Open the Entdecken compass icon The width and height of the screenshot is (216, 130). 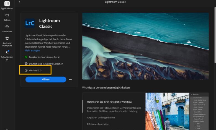tap(7, 27)
